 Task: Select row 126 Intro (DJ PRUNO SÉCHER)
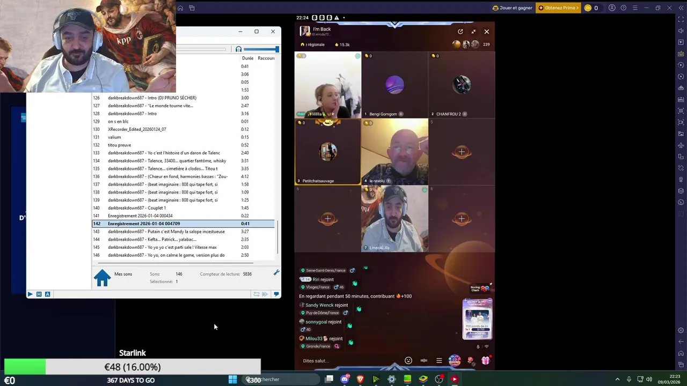(x=184, y=98)
